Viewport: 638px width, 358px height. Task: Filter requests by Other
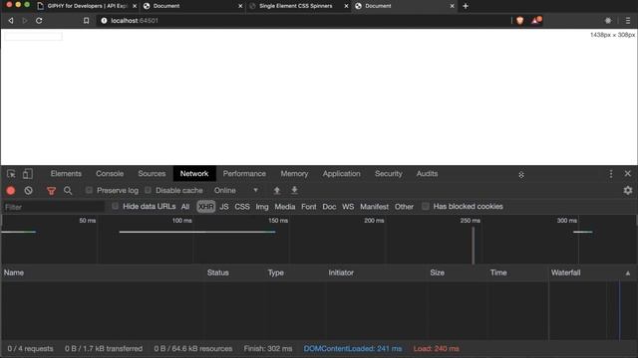click(404, 207)
